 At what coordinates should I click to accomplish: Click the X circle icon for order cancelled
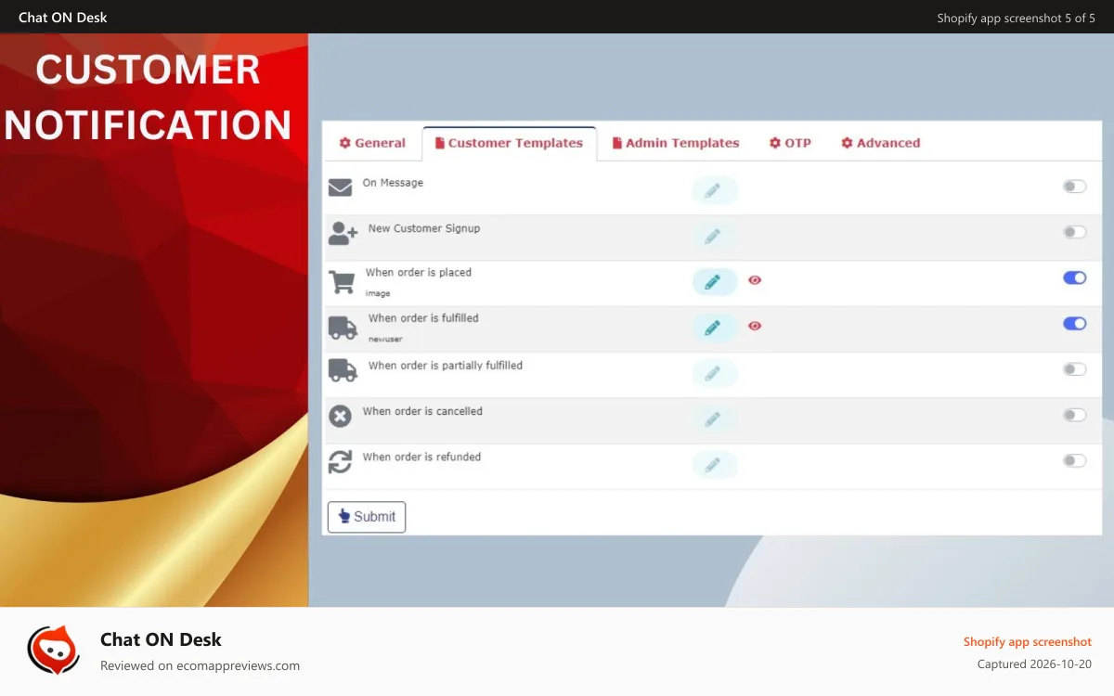tap(340, 417)
